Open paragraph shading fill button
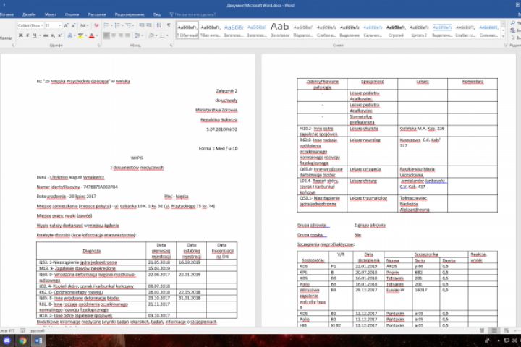This screenshot has width=521, height=347. coord(151,35)
